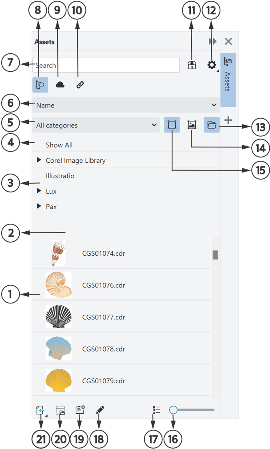The height and width of the screenshot is (449, 270).
Task: Expand the Corel Image Library node
Action: tap(39, 160)
